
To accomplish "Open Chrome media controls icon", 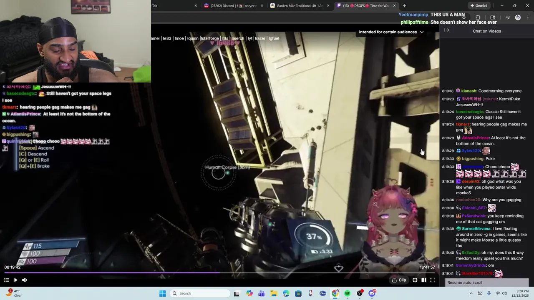I will tap(508, 17).
